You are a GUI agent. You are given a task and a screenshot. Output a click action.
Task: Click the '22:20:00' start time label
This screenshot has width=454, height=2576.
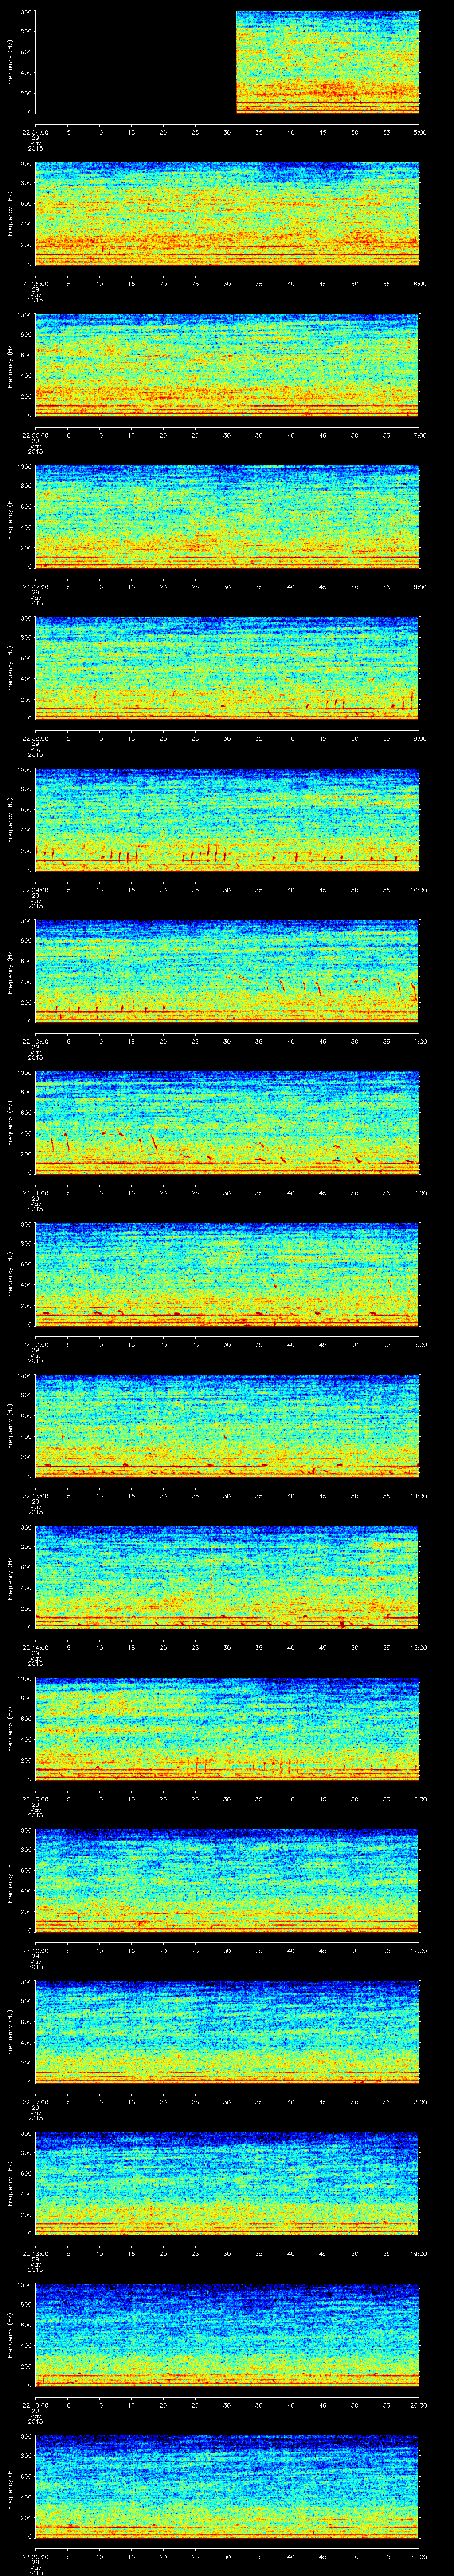coord(35,2556)
